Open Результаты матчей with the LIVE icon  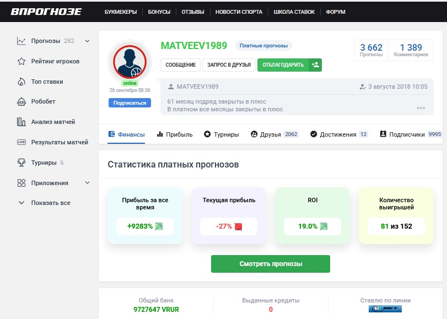20,143
